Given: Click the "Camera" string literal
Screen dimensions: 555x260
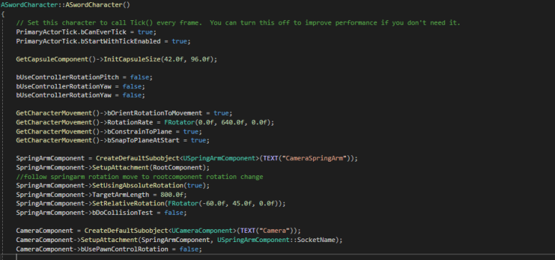Looking at the screenshot, I should [276, 231].
